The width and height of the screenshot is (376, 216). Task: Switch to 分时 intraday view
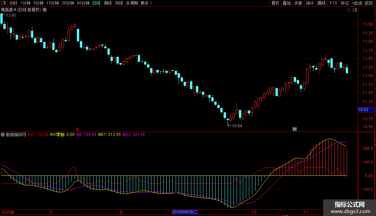[13, 3]
